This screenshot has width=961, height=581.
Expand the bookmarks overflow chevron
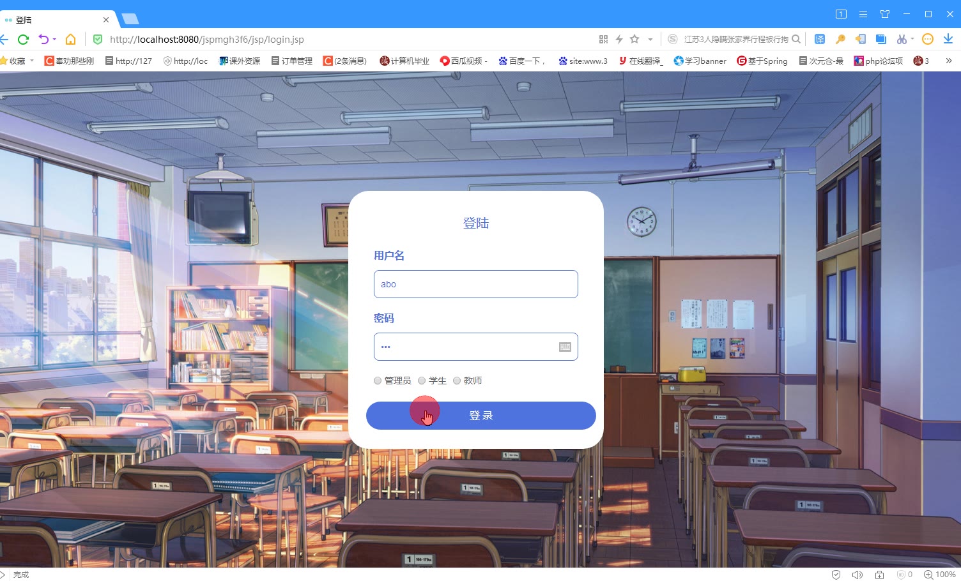(x=949, y=61)
